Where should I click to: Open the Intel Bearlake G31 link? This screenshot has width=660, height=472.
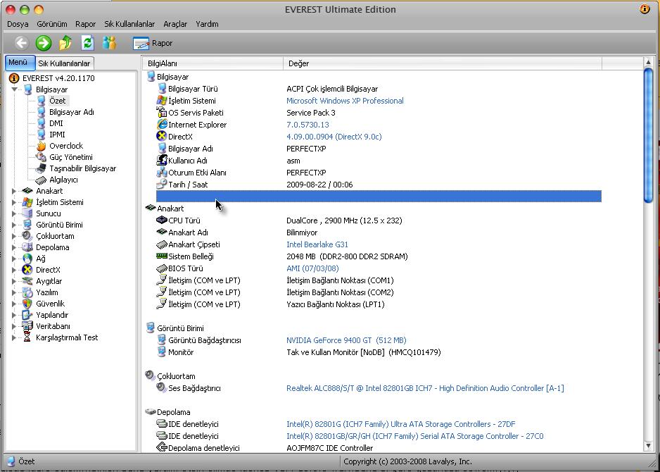click(x=317, y=244)
